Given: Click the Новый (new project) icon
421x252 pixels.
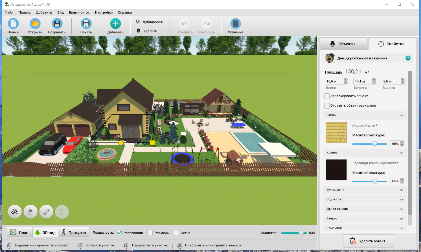Looking at the screenshot, I should (x=13, y=24).
